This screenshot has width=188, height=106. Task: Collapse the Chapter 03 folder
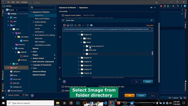[x=79, y=35]
